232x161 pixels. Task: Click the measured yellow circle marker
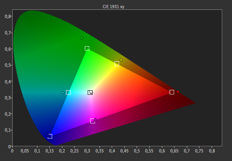coord(121,60)
